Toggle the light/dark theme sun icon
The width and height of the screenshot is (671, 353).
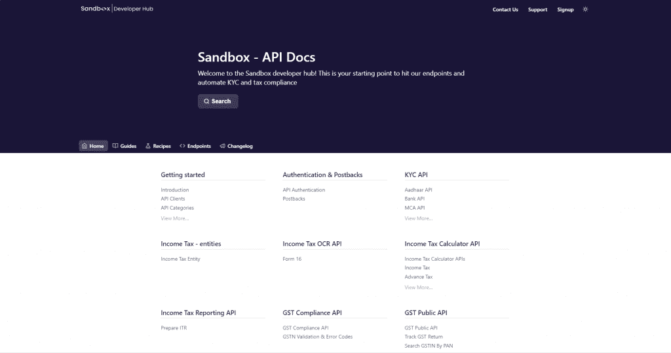585,9
